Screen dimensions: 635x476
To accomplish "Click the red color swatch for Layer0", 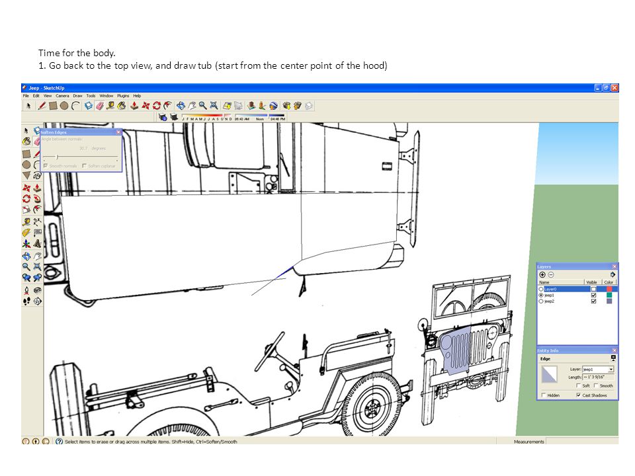I will click(609, 290).
